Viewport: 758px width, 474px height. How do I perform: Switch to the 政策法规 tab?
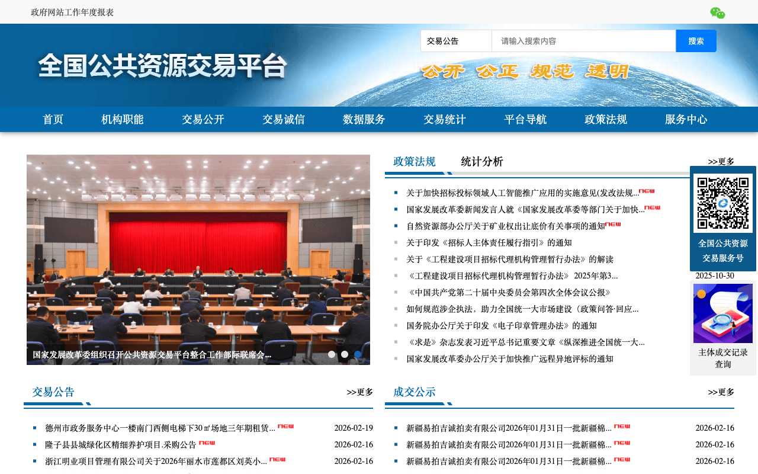(x=413, y=161)
